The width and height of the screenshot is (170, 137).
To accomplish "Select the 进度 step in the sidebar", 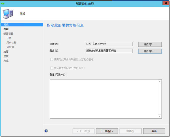I will pyautogui.click(x=6, y=56).
